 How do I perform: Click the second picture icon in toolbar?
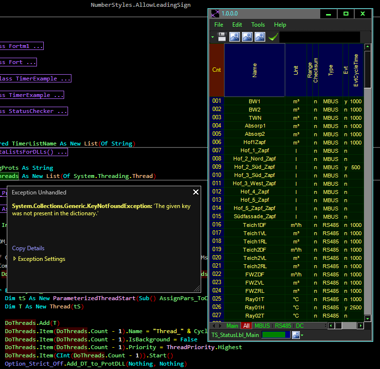[x=247, y=37]
